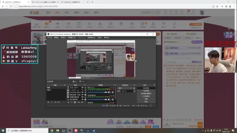The image size is (237, 133).
Task: Pop out the audio mixer dock panel
Action: 115,85
